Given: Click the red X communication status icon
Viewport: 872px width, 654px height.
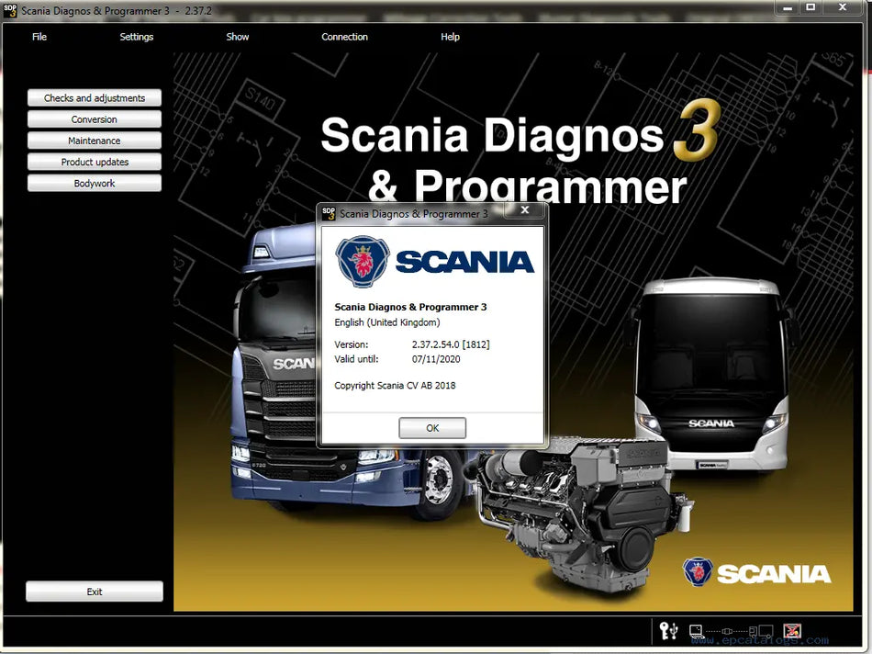Looking at the screenshot, I should 791,631.
